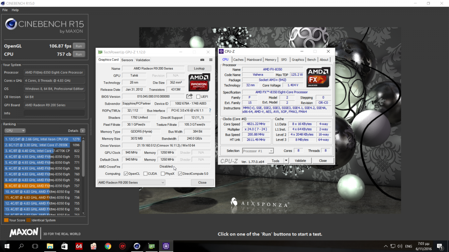Open the Windows Start menu

point(7,246)
